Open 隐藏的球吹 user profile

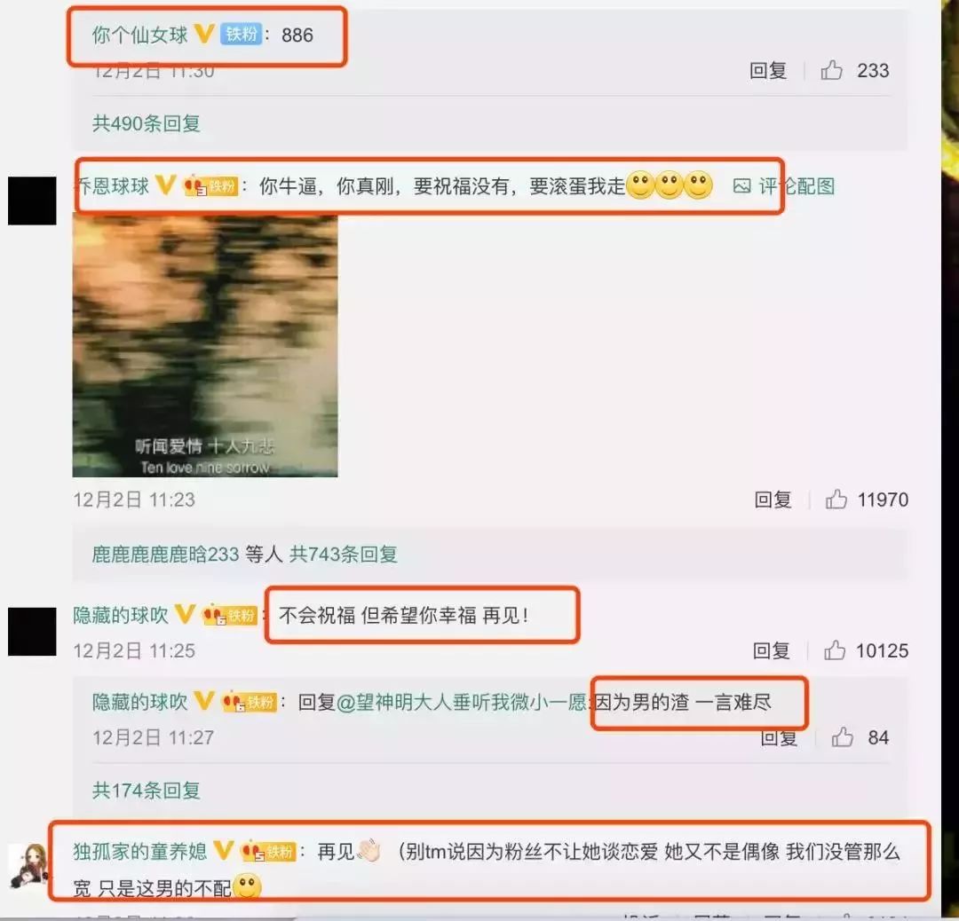point(121,615)
